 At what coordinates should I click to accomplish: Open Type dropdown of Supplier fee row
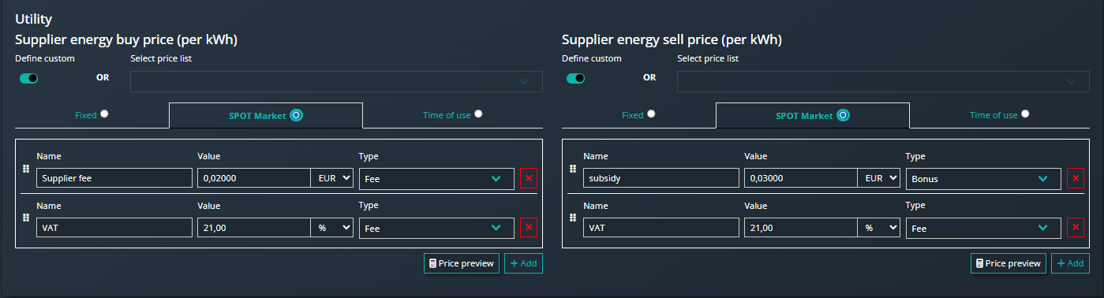[436, 178]
